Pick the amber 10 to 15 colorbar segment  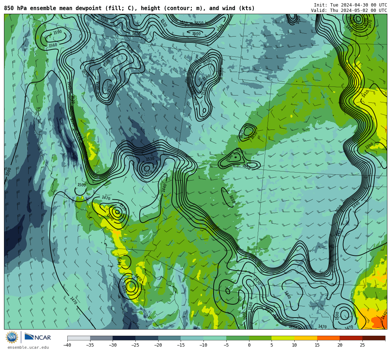coord(306,338)
